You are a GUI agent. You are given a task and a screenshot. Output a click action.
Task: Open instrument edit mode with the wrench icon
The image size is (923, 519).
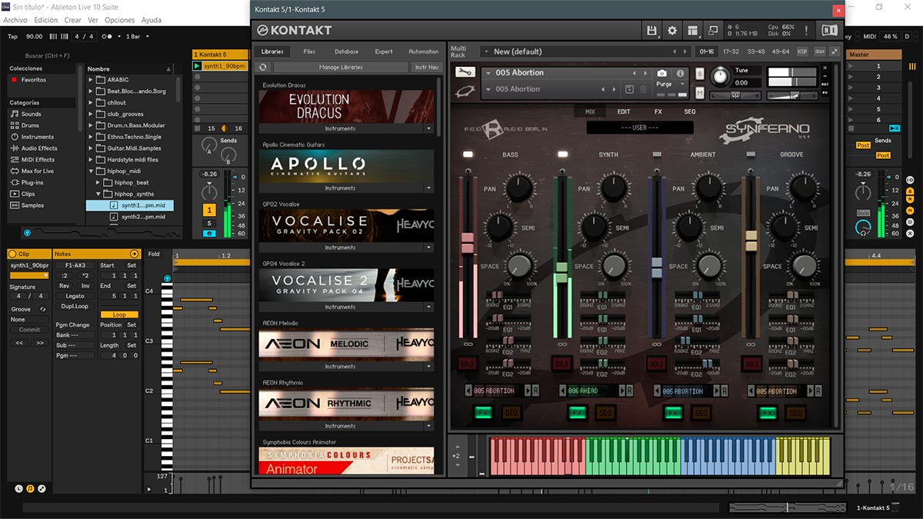465,72
